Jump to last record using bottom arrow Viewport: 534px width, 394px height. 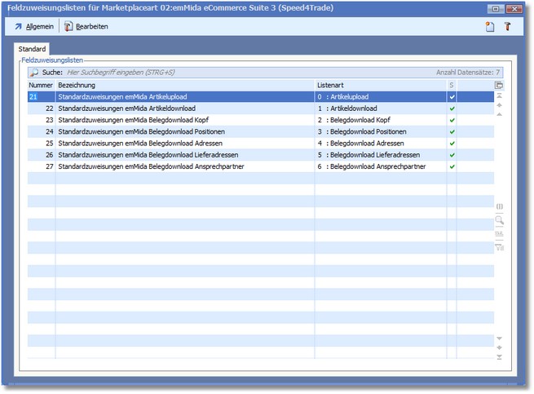pyautogui.click(x=499, y=357)
